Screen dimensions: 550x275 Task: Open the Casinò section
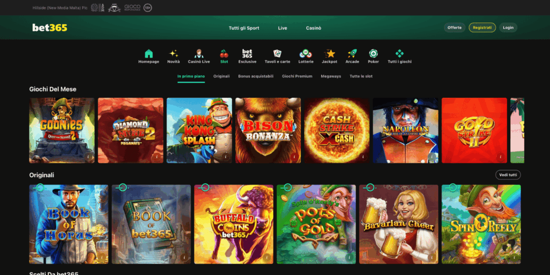(313, 28)
